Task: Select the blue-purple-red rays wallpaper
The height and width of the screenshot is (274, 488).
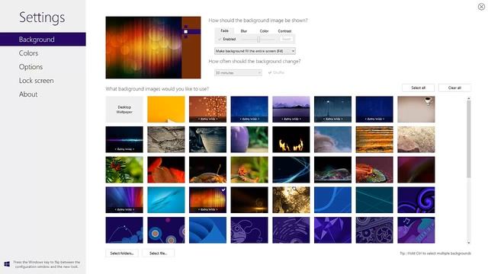Action: (124, 199)
